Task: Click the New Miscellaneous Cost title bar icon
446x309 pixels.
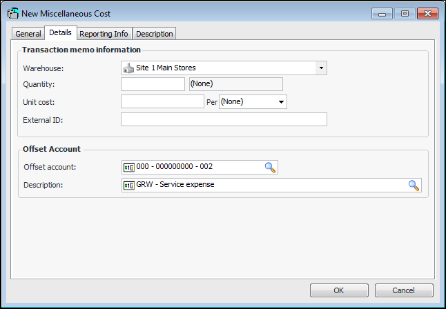Action: (12, 14)
